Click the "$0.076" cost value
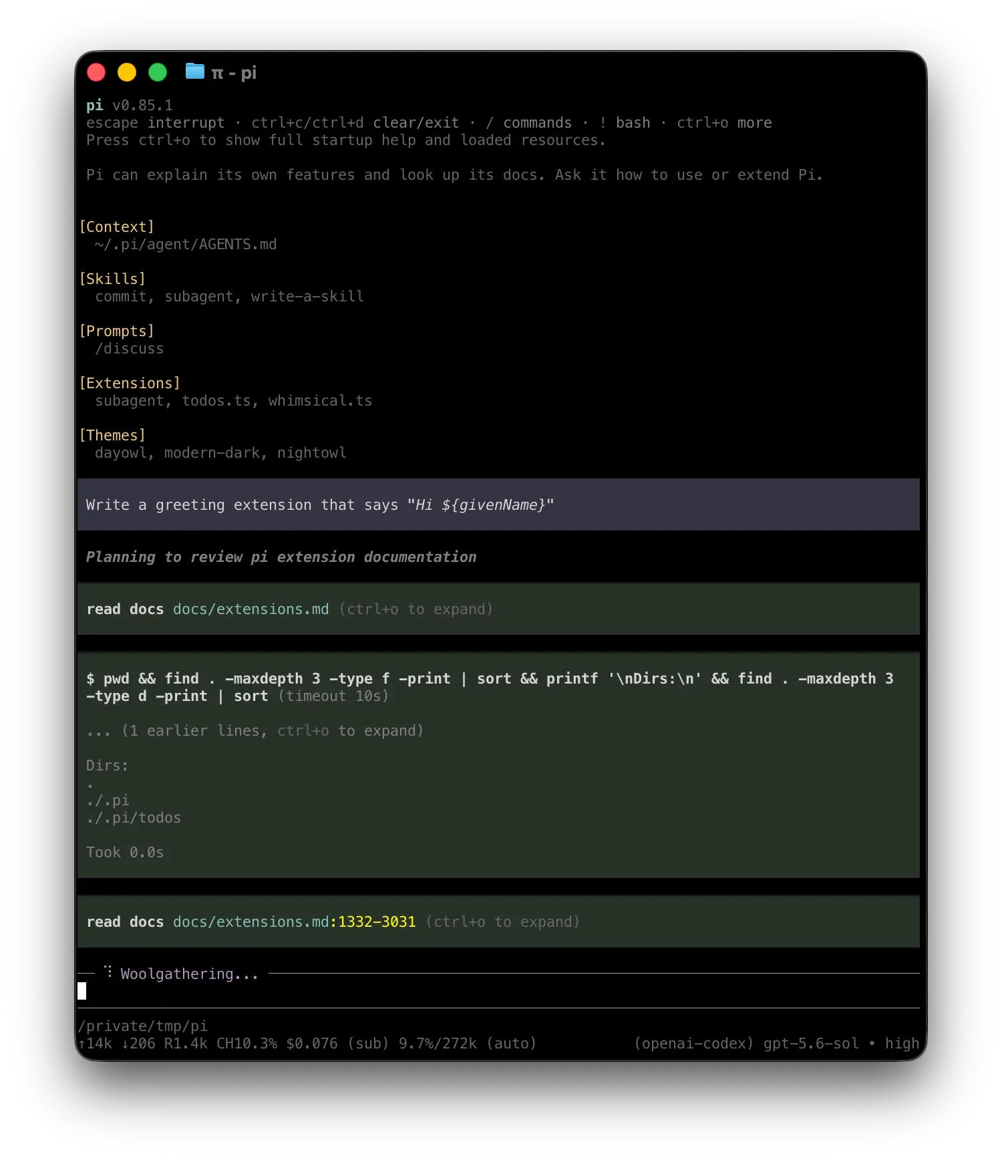Viewport: 1002px width, 1160px height. [x=312, y=1044]
